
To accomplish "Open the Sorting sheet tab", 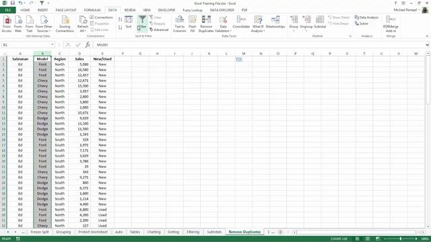I will [x=173, y=232].
